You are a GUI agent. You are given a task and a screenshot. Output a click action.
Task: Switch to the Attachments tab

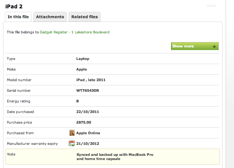[50, 17]
